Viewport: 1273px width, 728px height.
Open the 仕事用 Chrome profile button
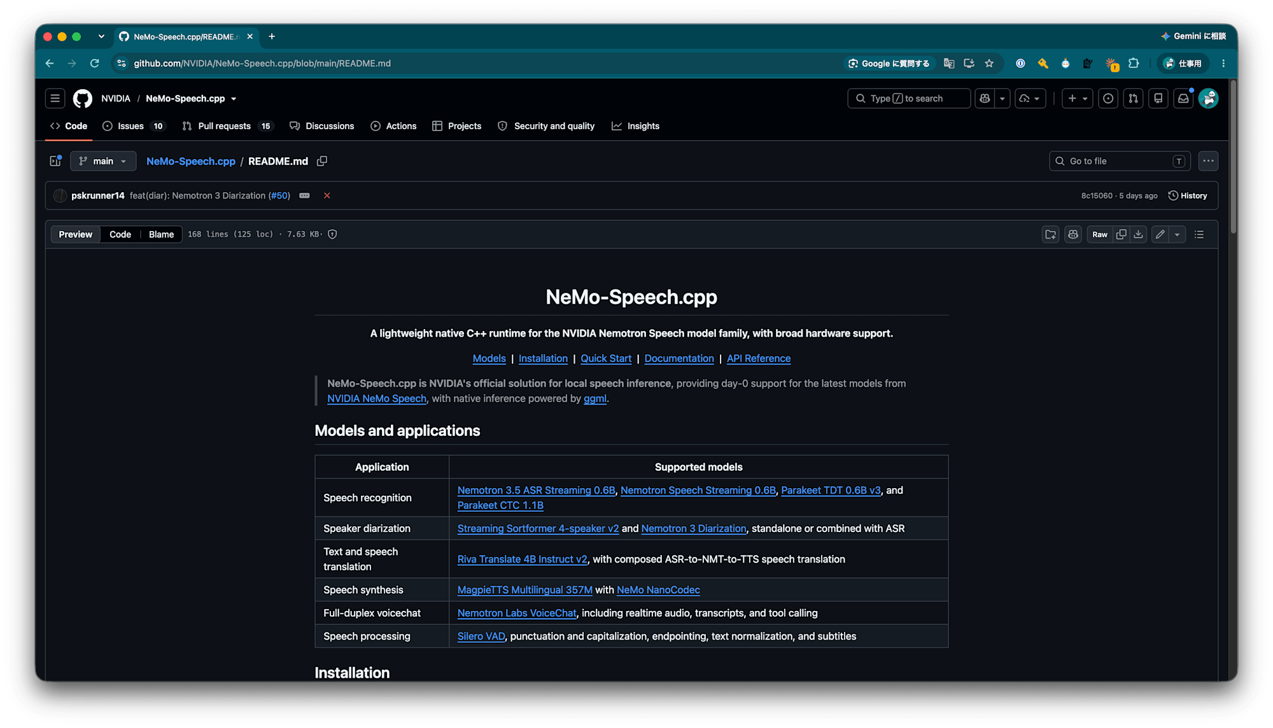(x=1183, y=64)
